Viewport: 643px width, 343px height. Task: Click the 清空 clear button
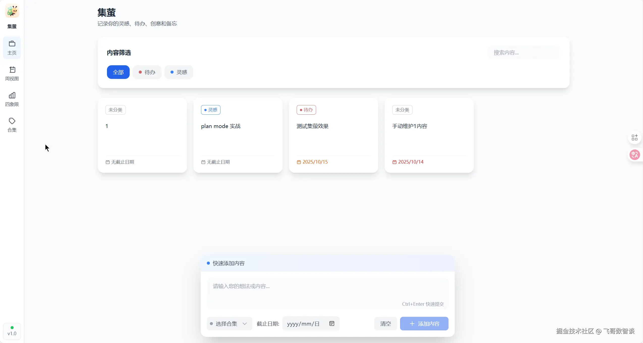pos(385,324)
